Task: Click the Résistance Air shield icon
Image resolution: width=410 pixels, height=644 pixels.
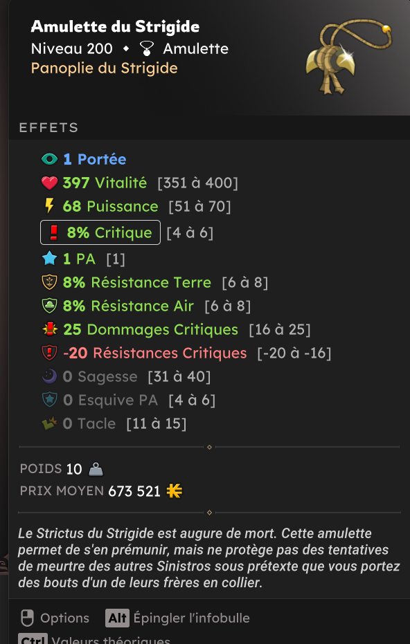Action: pos(50,306)
